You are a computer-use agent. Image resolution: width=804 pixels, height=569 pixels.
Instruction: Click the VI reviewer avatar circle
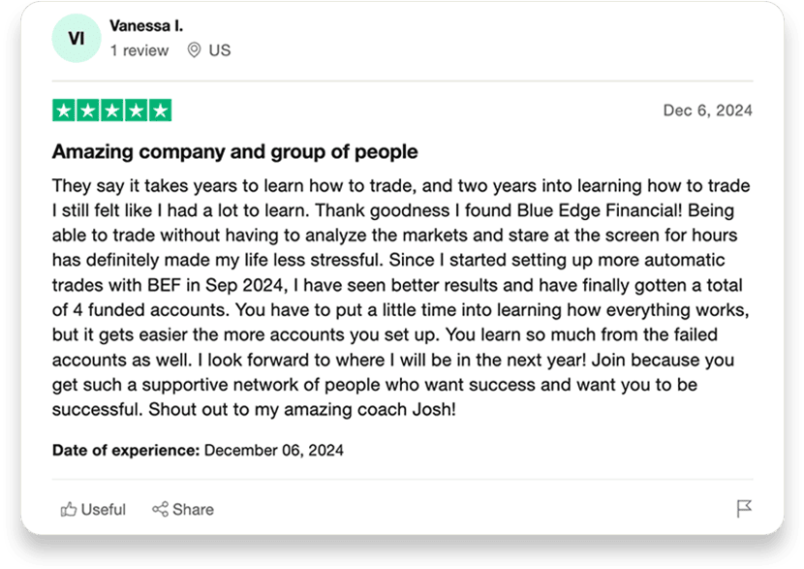(x=77, y=39)
